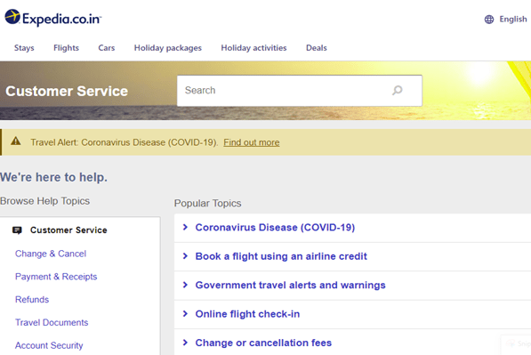Open Holiday packages in navigation

click(167, 48)
